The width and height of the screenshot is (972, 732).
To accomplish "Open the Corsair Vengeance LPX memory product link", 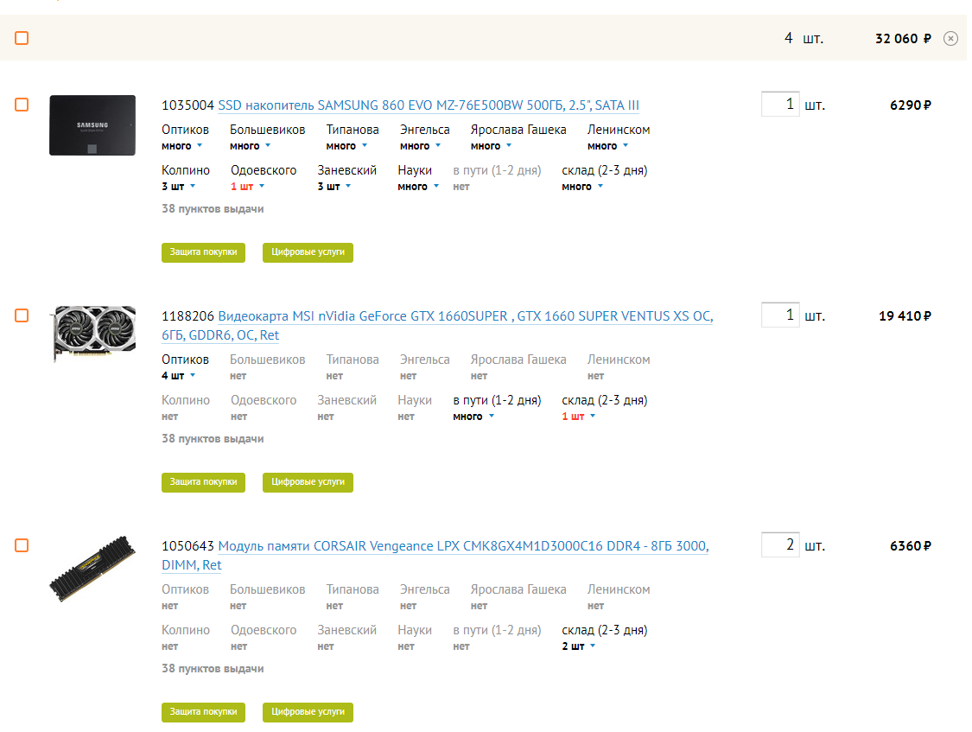I will pos(435,556).
